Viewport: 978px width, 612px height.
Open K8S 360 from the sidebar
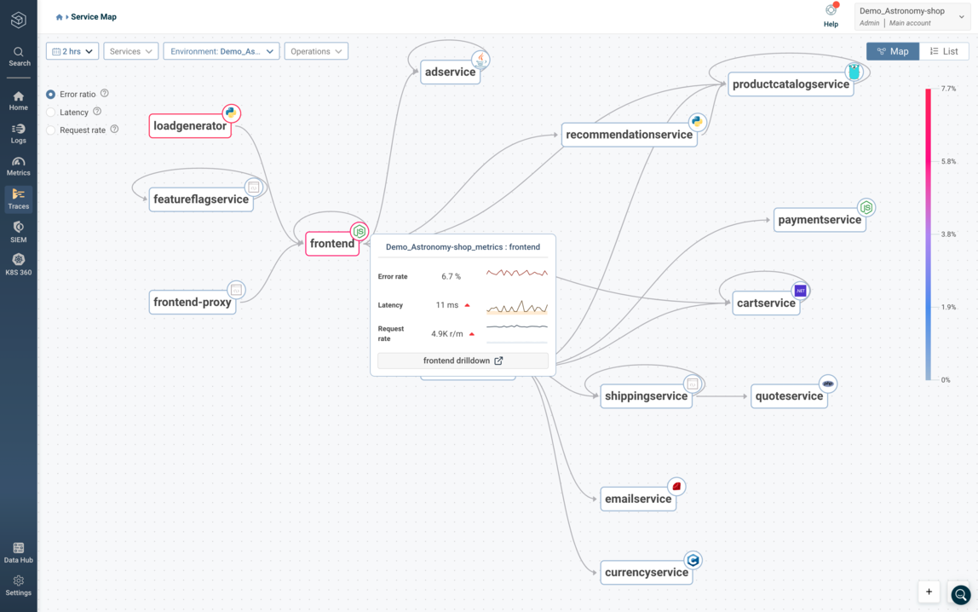(x=18, y=263)
